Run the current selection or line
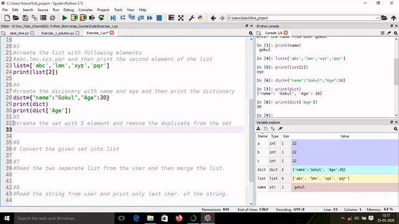 (92, 18)
